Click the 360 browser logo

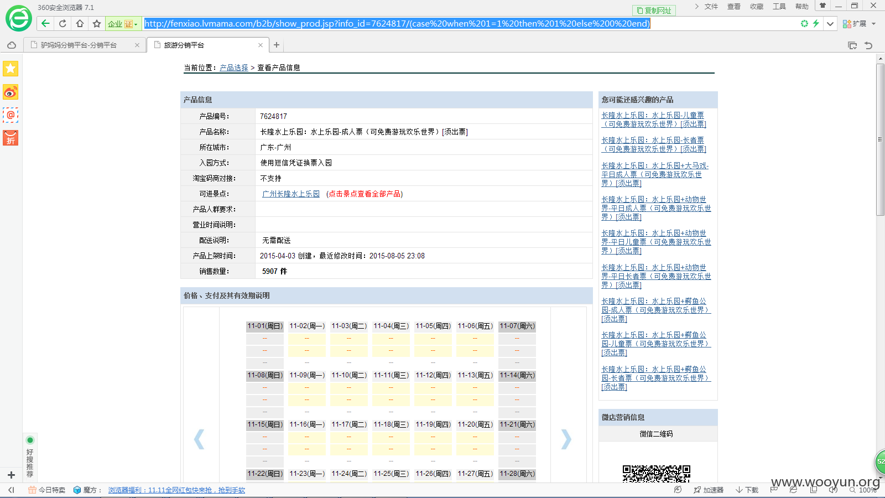pyautogui.click(x=19, y=19)
